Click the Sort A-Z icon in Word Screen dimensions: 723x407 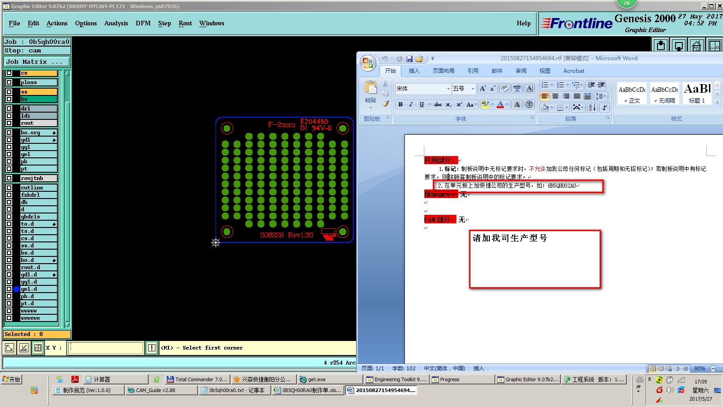click(592, 107)
